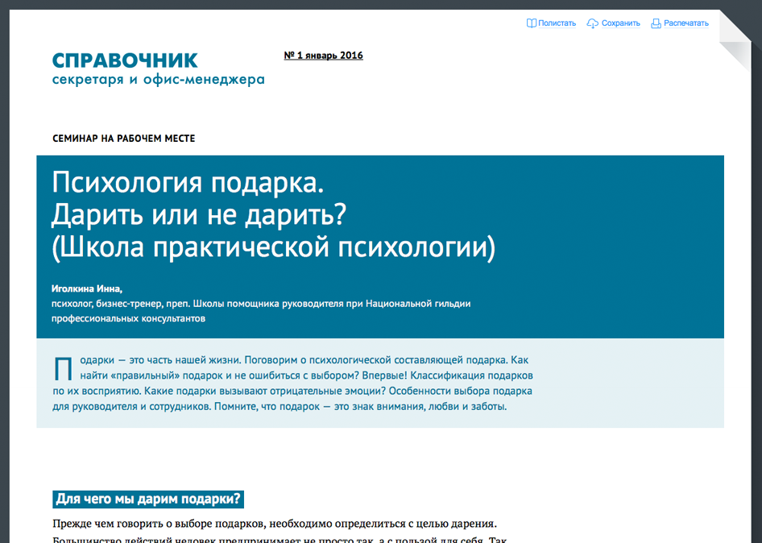
Task: Select the Распечатать text link
Action: click(685, 23)
